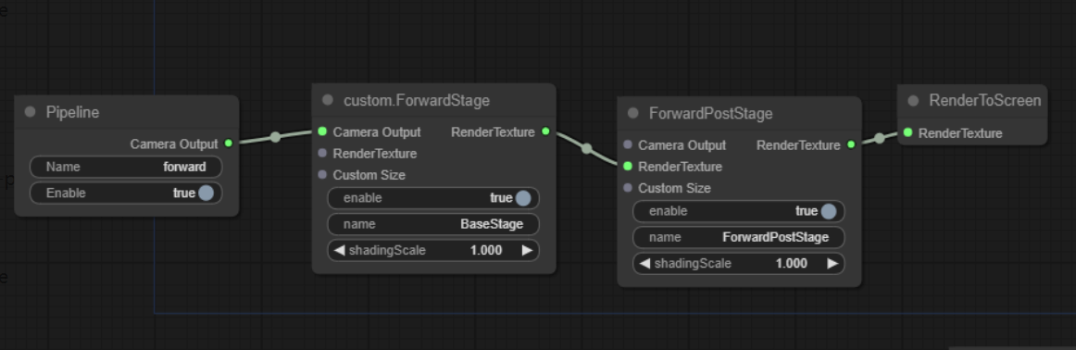This screenshot has width=1076, height=350.
Task: Click custom.ForwardStage Camera Output input port
Action: [322, 131]
